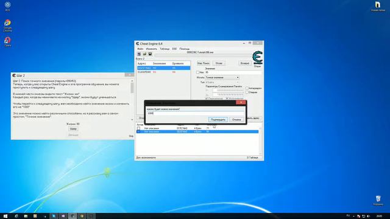Select the highlighted top found address row
Viewport: 390px width, 219px height.
pos(164,68)
